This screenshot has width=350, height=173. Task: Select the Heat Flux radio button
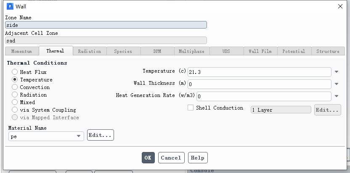(15, 72)
